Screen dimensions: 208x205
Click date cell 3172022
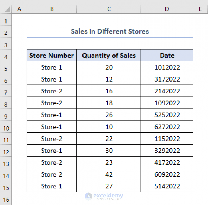167,79
